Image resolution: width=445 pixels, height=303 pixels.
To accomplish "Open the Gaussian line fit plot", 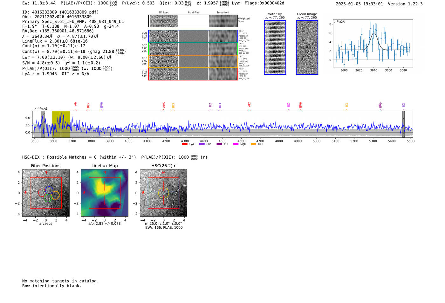I will click(x=373, y=43).
